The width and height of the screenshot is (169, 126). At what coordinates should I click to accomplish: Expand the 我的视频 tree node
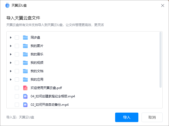point(11,63)
